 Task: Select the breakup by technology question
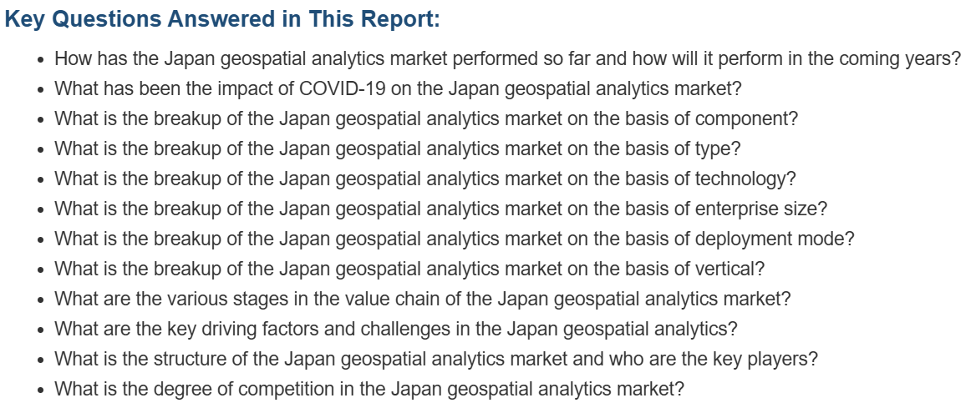click(425, 179)
